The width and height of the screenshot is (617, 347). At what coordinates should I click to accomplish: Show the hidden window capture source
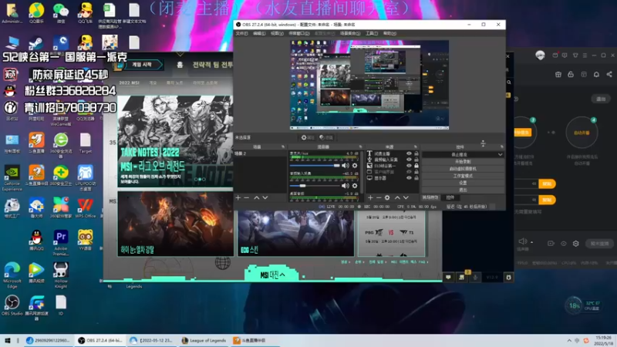tap(409, 172)
